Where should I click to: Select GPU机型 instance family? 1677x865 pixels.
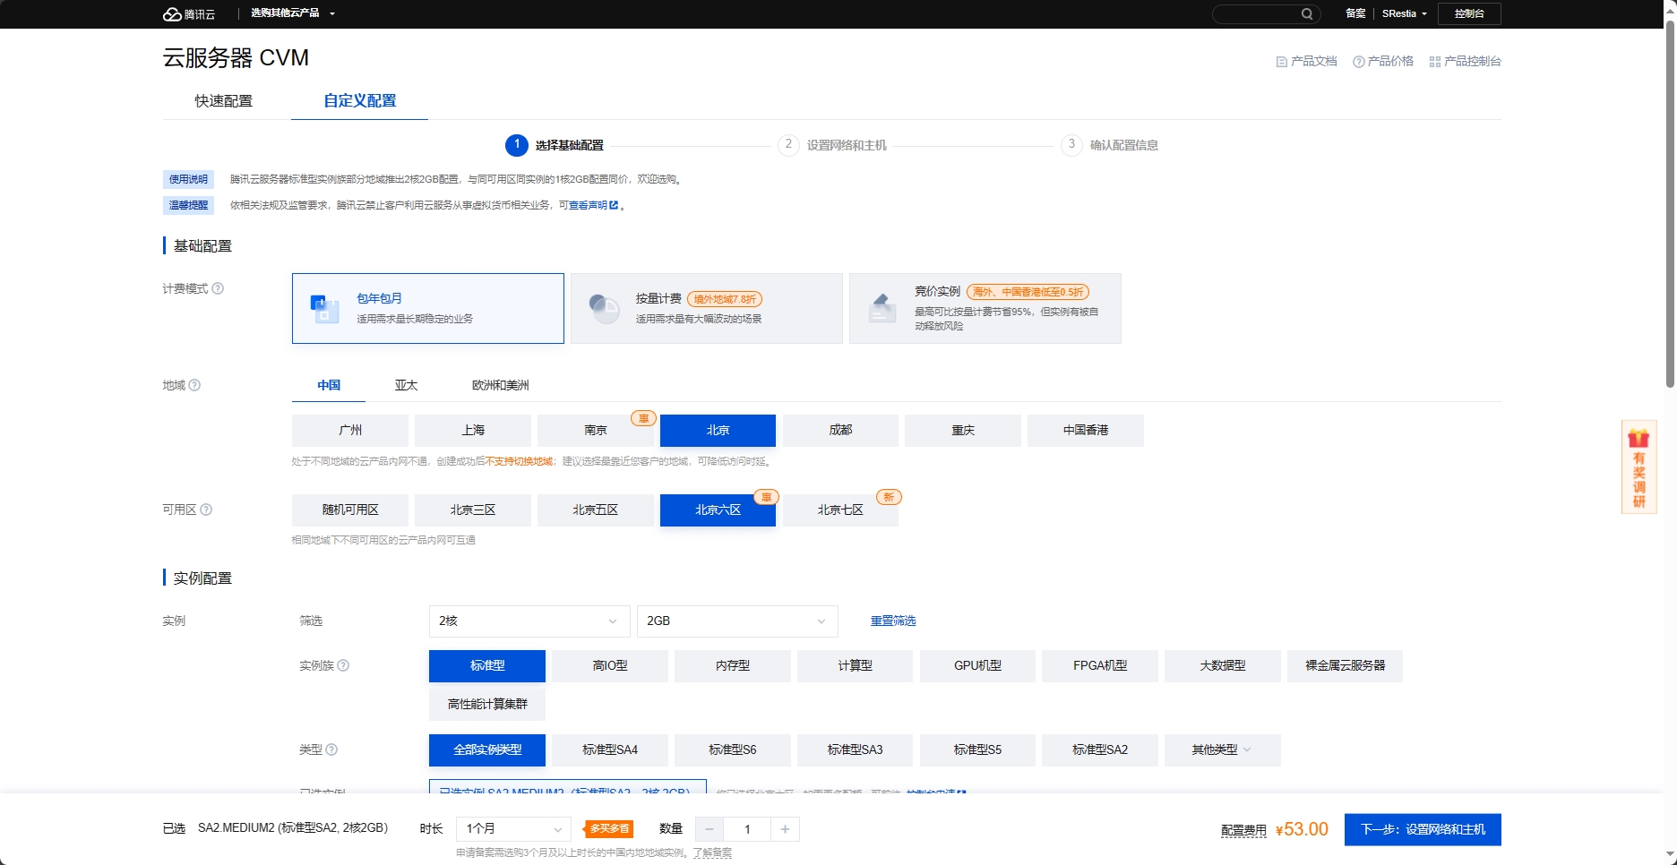pyautogui.click(x=977, y=666)
